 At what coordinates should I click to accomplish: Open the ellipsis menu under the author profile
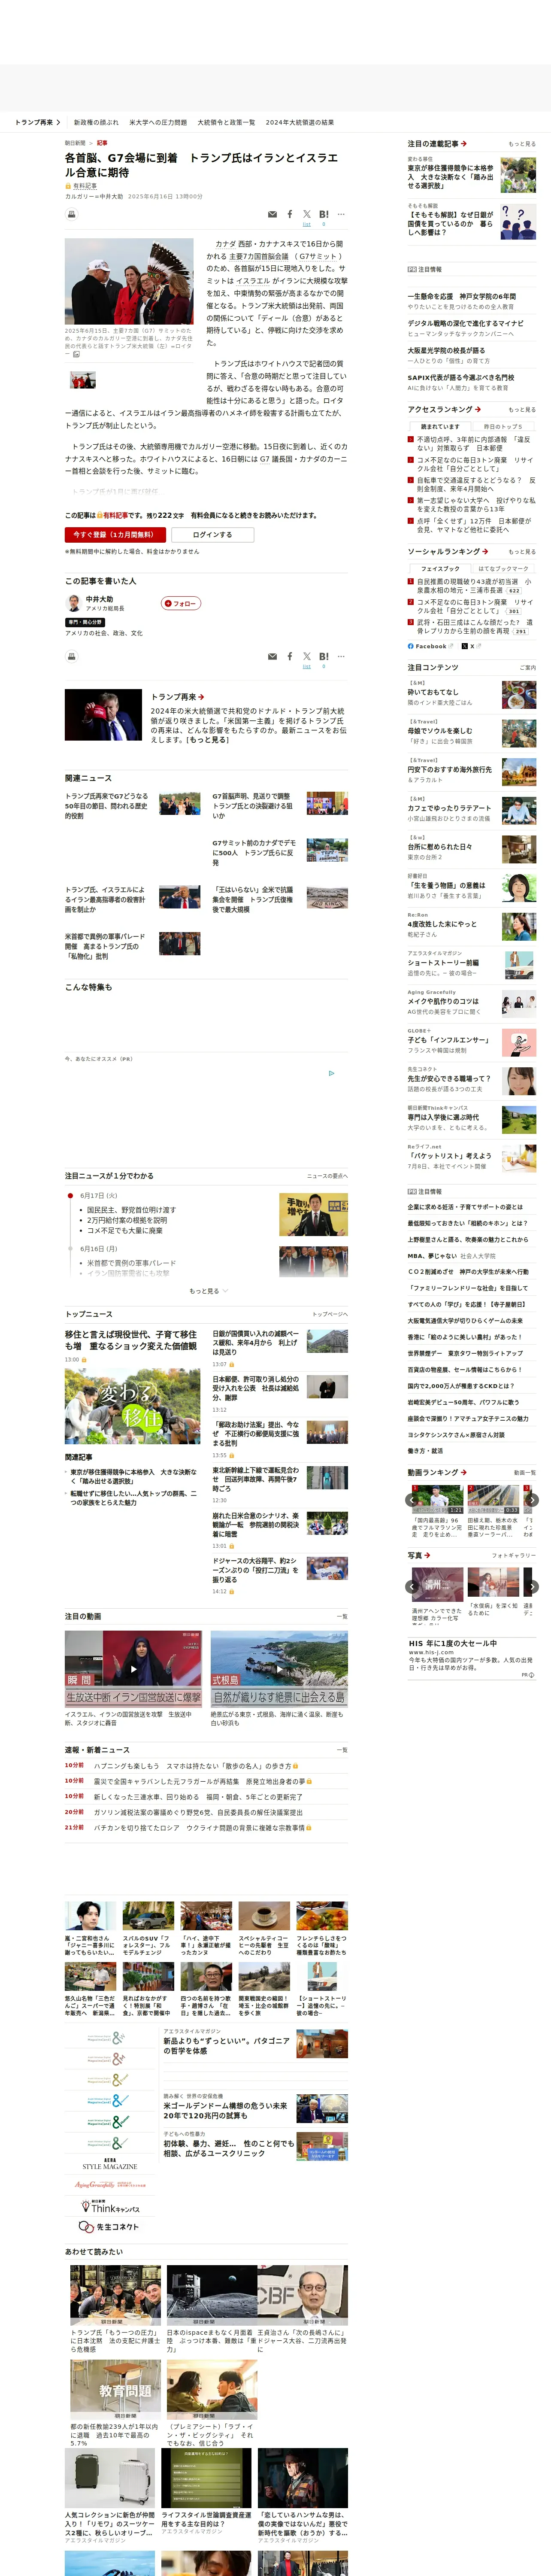click(341, 656)
